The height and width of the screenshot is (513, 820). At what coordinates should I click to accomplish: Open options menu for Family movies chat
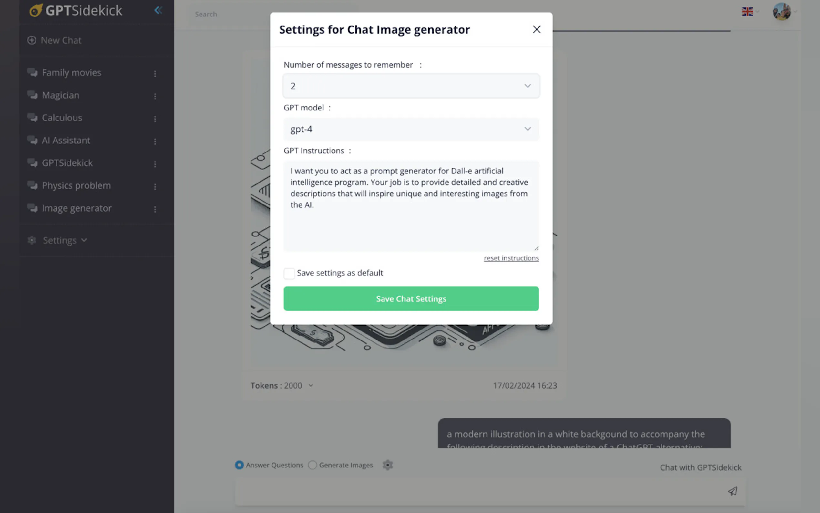click(x=155, y=74)
